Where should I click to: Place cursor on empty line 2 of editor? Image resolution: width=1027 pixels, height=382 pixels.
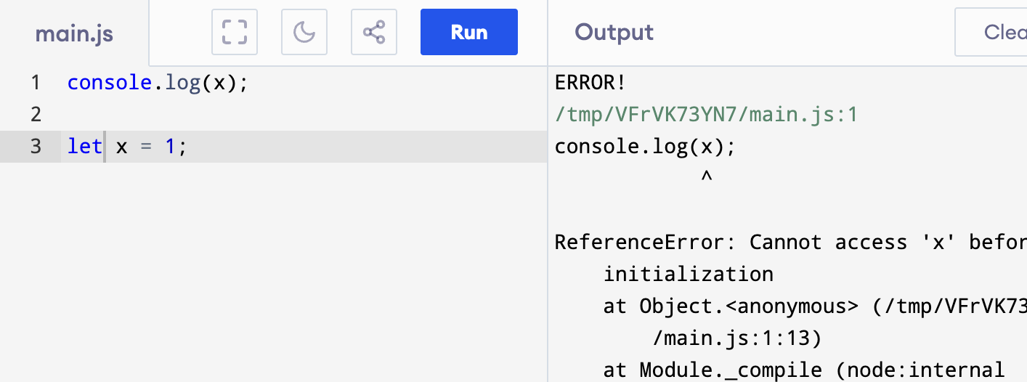point(305,115)
